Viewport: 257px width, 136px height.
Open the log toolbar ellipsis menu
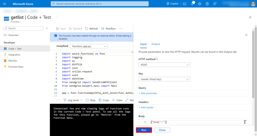[x=58, y=100]
